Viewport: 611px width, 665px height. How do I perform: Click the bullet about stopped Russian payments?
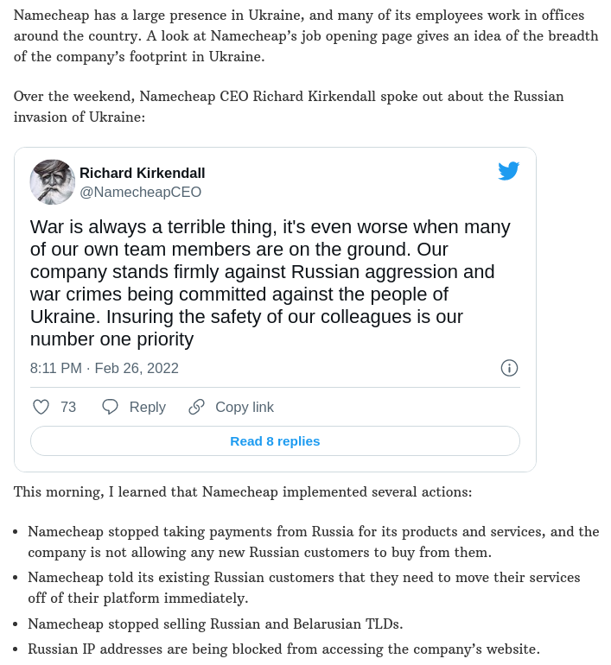(x=313, y=541)
